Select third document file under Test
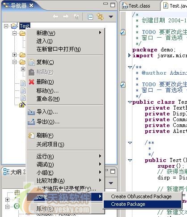Viewport: 187px width, 217px height. tap(23, 98)
